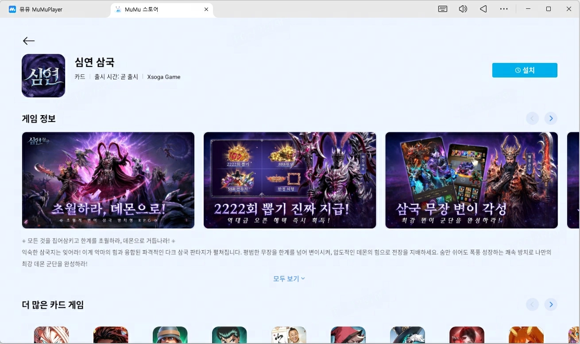Click the back arrow icon

point(29,41)
